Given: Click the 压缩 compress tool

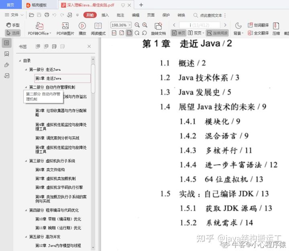Looking at the screenshot, I should click(276, 29).
